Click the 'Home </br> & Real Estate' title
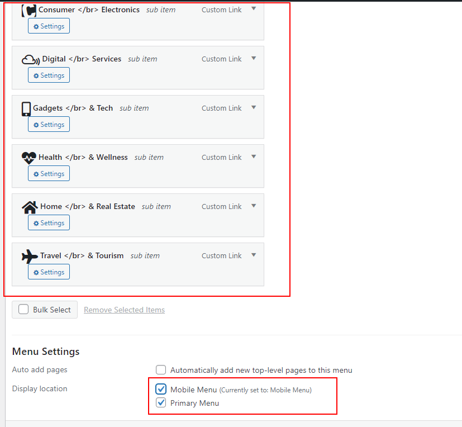This screenshot has width=462, height=427. point(88,207)
